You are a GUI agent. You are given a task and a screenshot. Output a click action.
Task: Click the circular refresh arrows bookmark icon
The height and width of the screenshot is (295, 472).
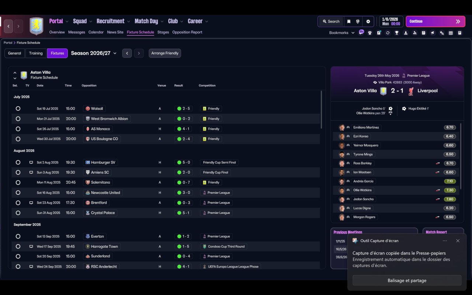coord(388,33)
